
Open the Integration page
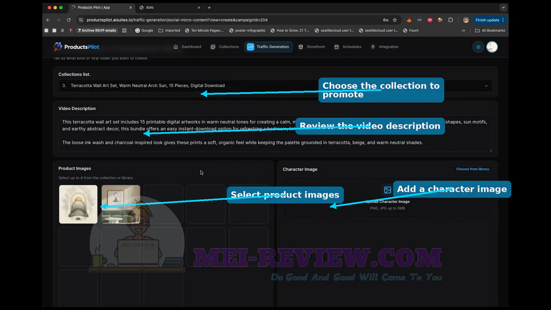(x=385, y=47)
